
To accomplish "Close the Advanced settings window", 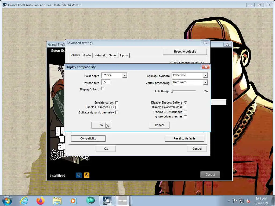I will pyautogui.click(x=205, y=43).
